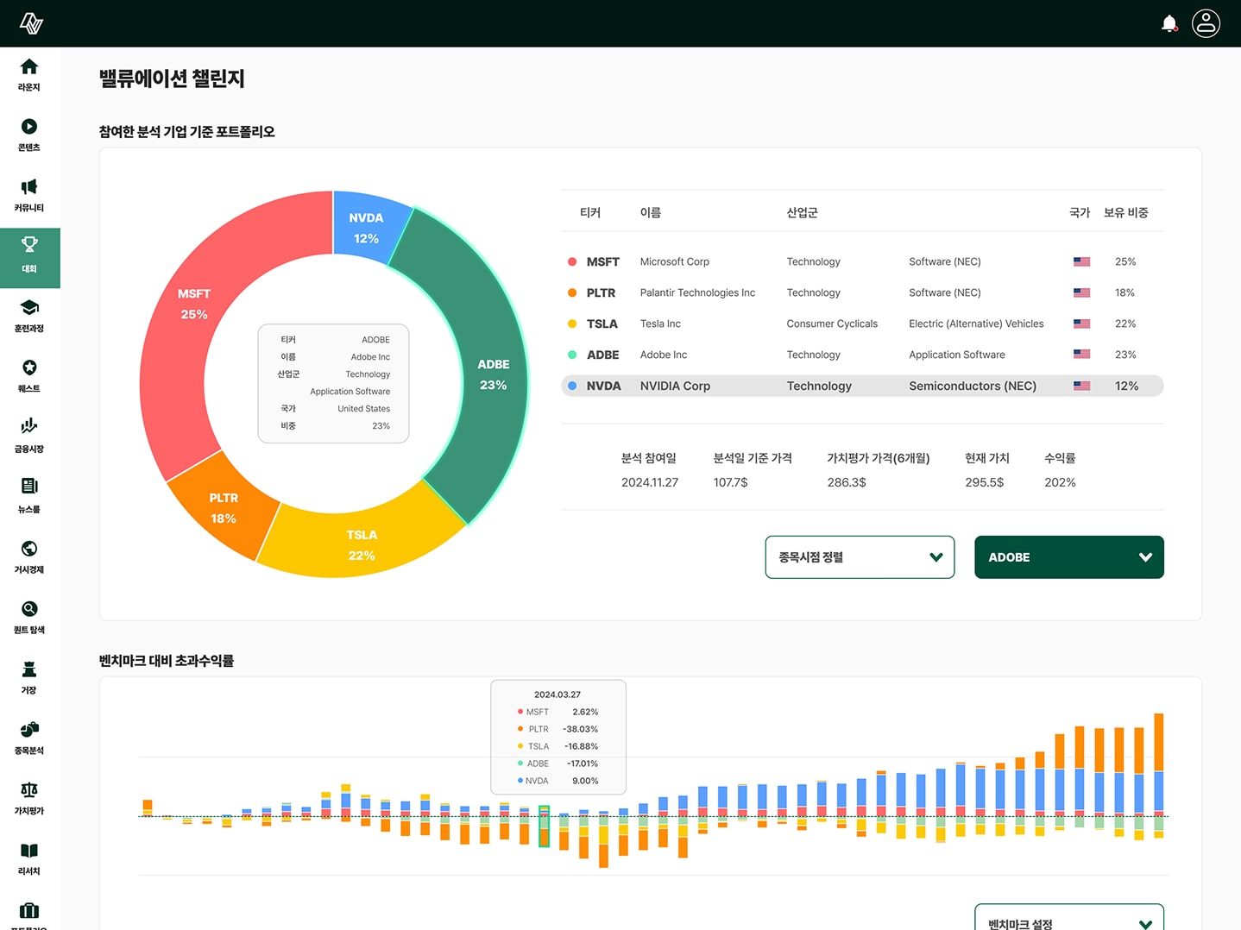The width and height of the screenshot is (1241, 930).
Task: Open 뉴스룸 newspaper icon
Action: click(29, 487)
